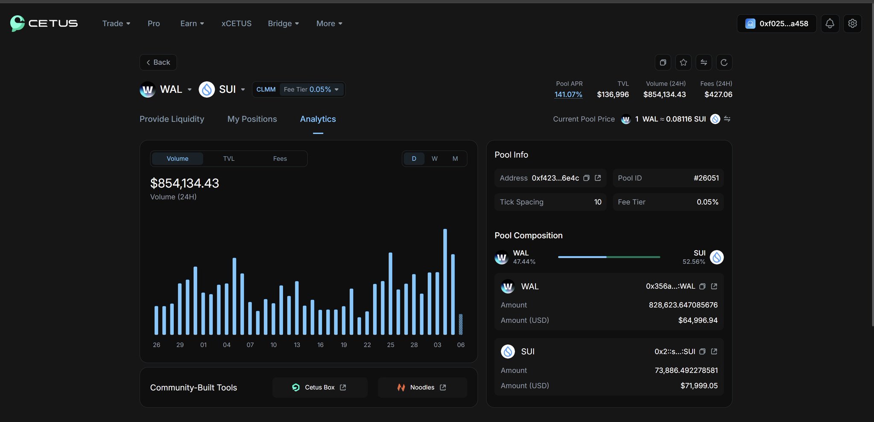Open the WAL token selector dropdown
The height and width of the screenshot is (422, 874).
[190, 90]
